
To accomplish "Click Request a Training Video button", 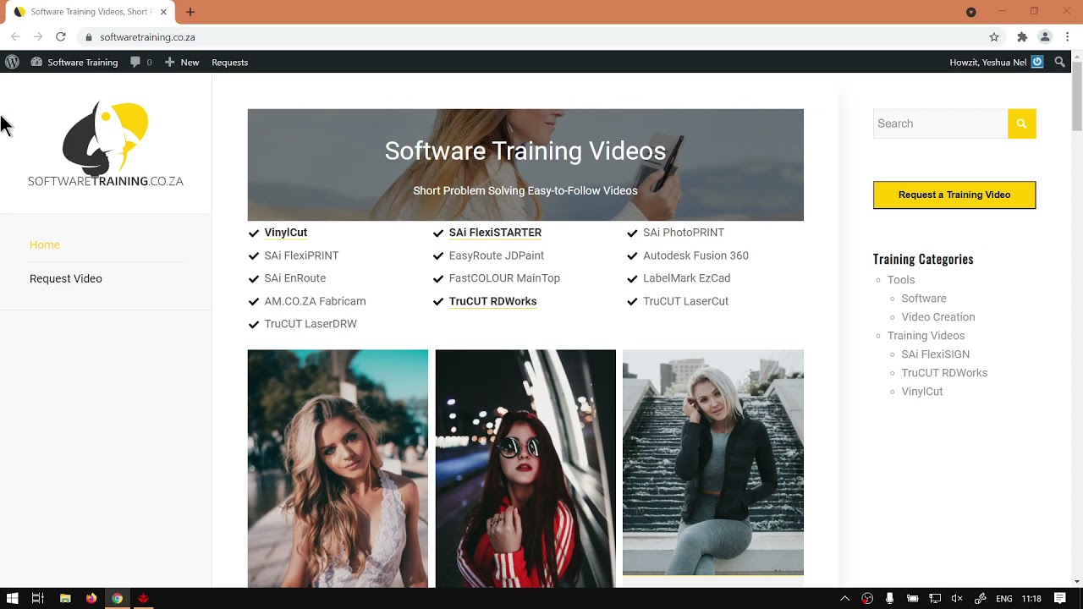I will pyautogui.click(x=954, y=195).
